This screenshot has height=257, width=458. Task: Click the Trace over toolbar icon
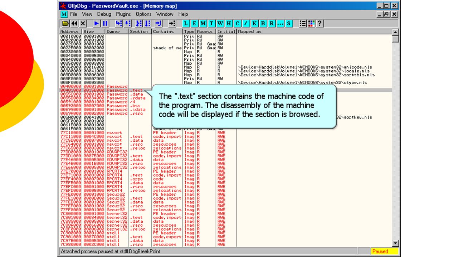pos(147,24)
